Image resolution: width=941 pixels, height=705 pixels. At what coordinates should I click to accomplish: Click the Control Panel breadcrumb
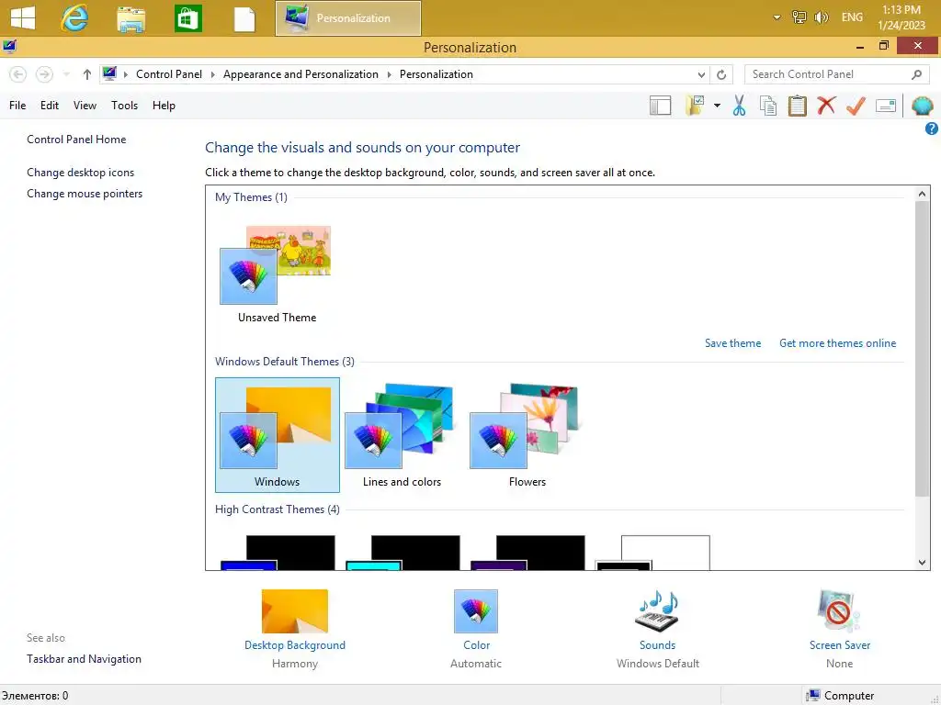pyautogui.click(x=169, y=74)
